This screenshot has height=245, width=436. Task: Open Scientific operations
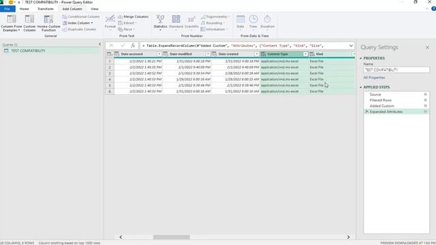(191, 22)
